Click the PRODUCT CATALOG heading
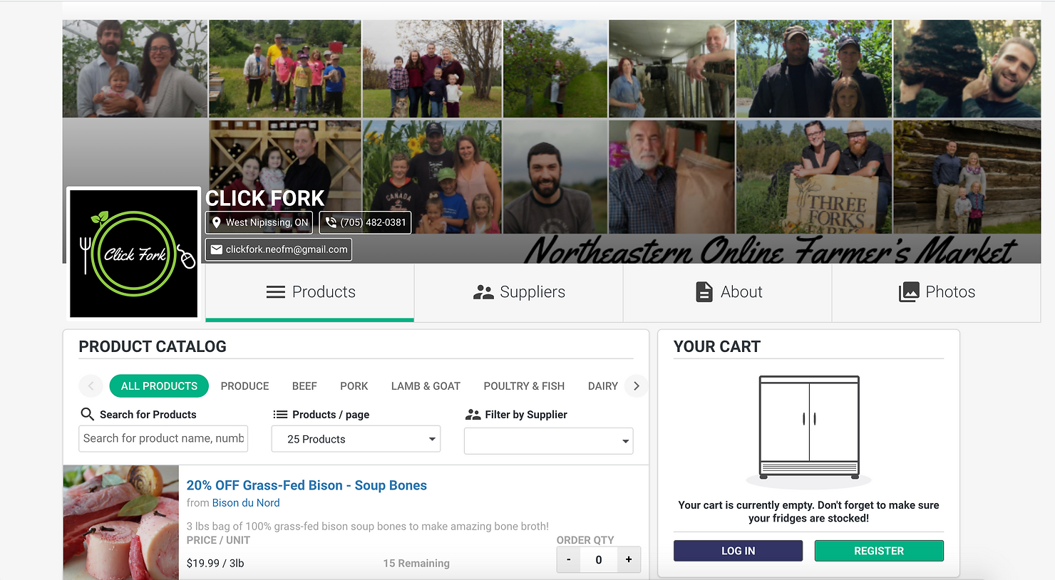 pos(153,346)
